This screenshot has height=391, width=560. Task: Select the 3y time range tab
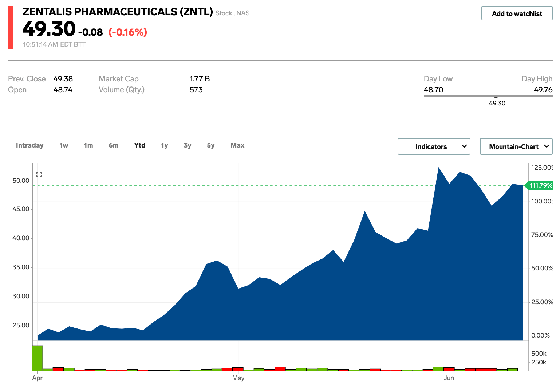click(188, 145)
